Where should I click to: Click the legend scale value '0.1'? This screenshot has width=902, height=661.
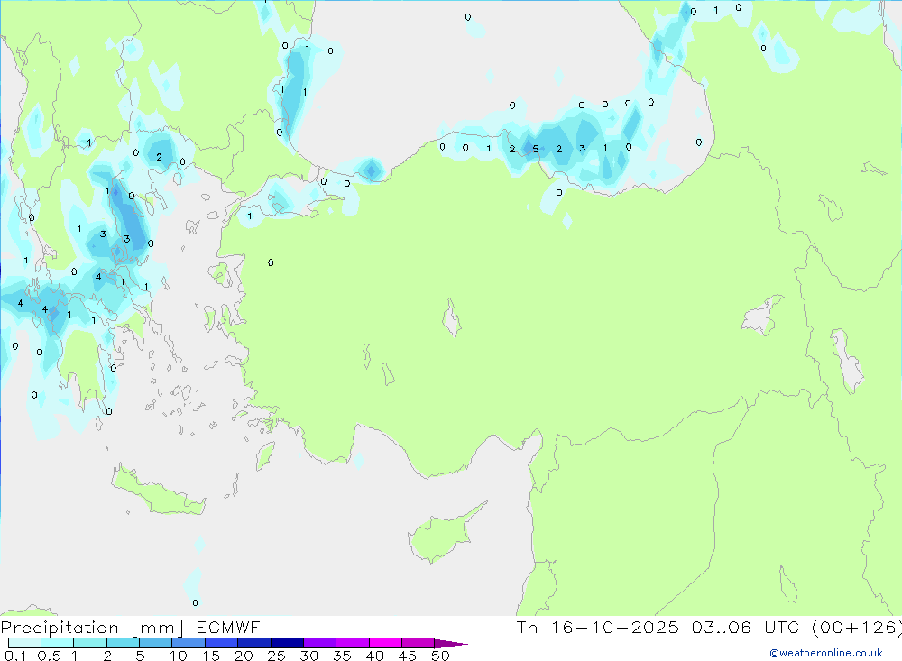coord(15,656)
